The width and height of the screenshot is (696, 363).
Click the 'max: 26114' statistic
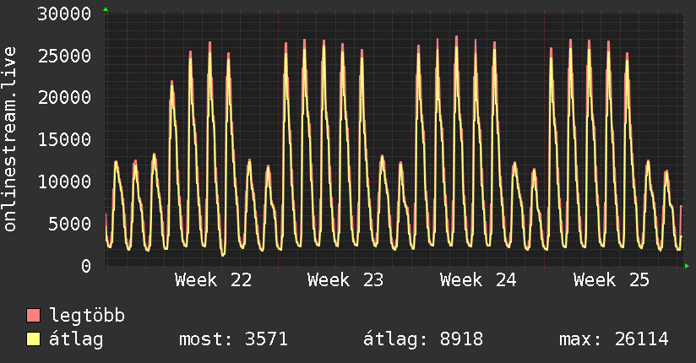point(614,339)
